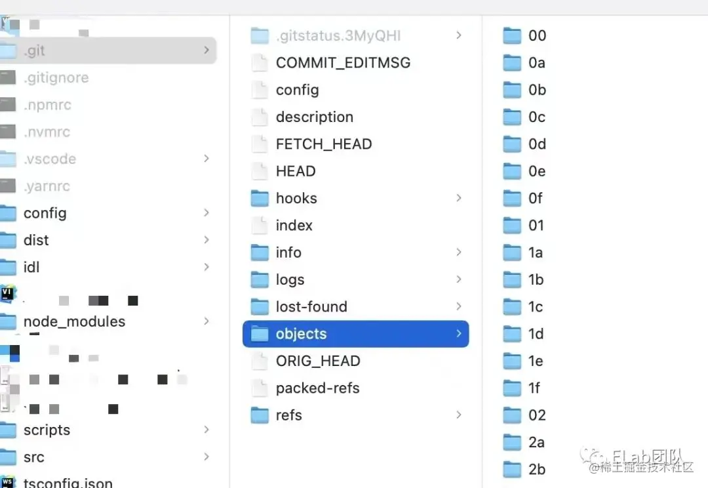
Task: Expand the hooks folder chevron
Action: (x=459, y=198)
